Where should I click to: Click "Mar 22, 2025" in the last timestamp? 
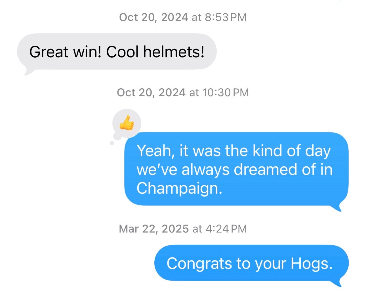(154, 229)
